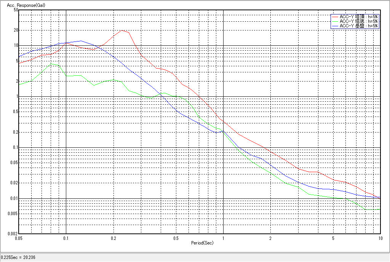
Task: Select the 'ACC-Y 塔頂 : h=5%' legend label
Action: click(x=358, y=17)
